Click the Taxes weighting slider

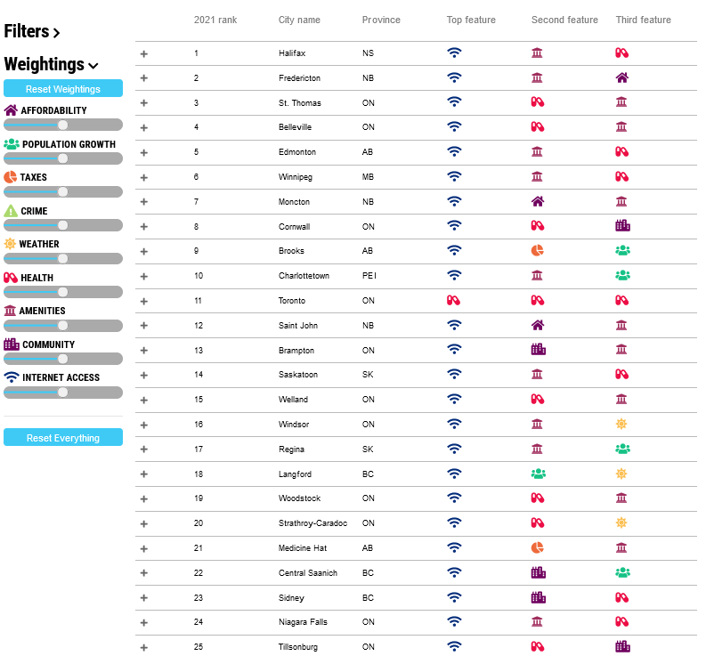click(x=63, y=191)
